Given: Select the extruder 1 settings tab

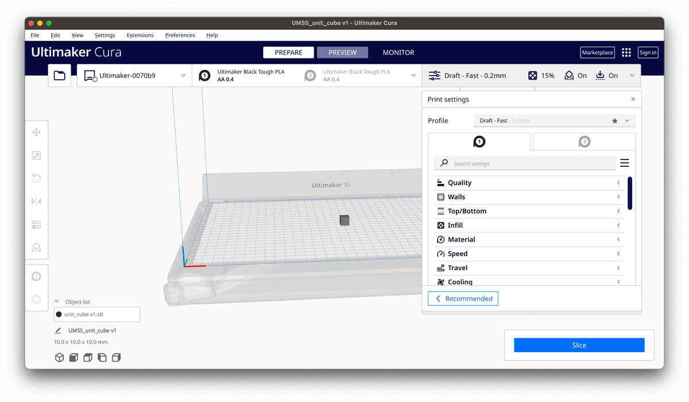Looking at the screenshot, I should pyautogui.click(x=479, y=142).
